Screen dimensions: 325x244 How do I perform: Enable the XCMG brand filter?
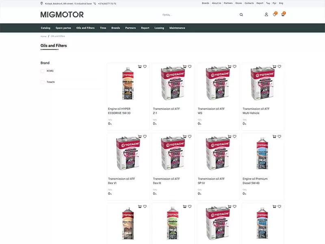coord(42,71)
